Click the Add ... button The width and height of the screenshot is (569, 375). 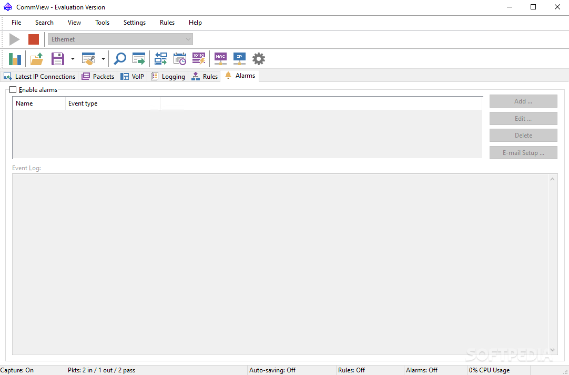[x=523, y=101]
